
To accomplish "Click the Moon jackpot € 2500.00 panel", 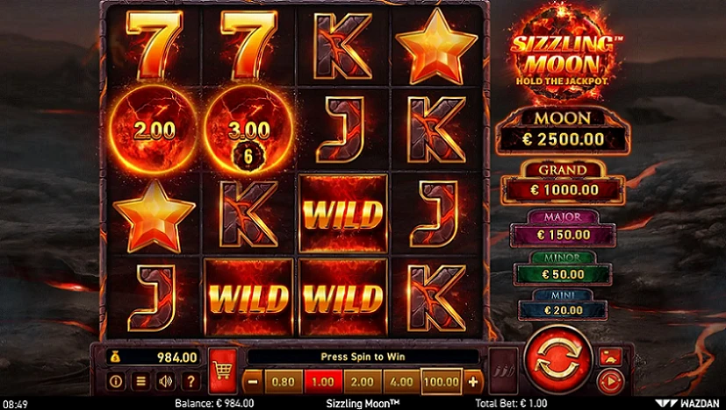I will (x=563, y=131).
